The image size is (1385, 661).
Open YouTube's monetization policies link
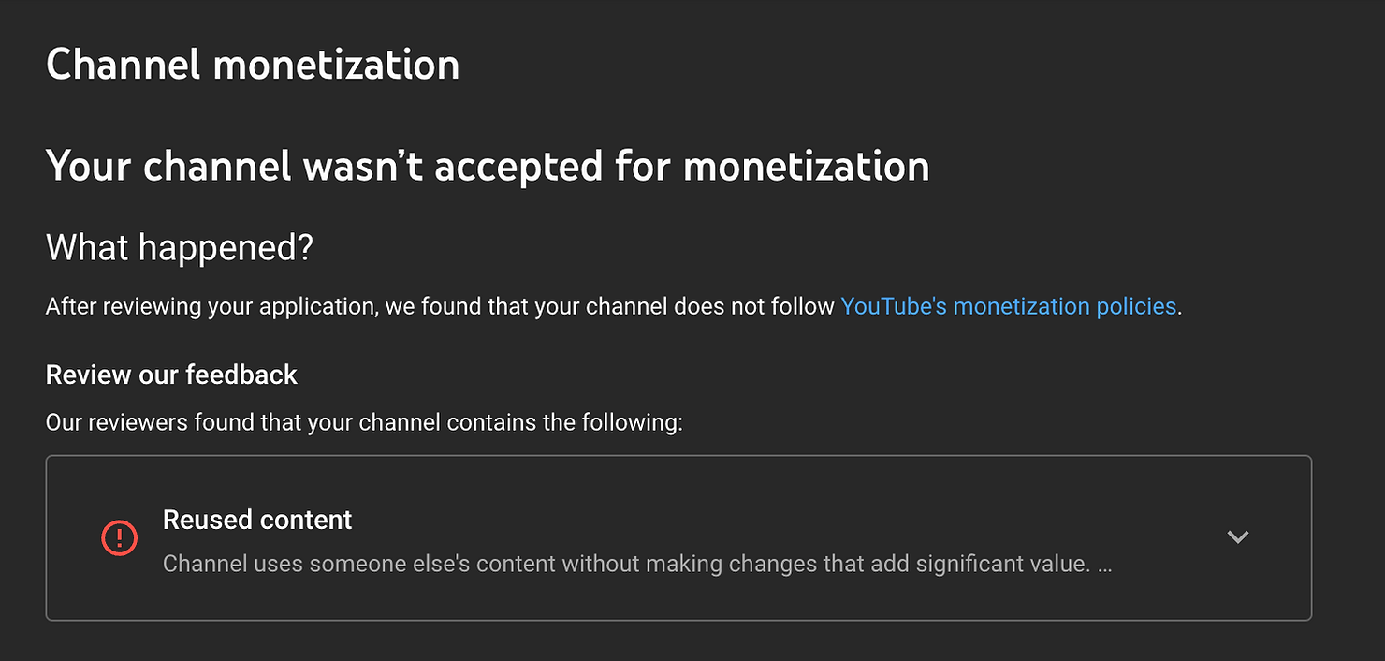click(1008, 306)
